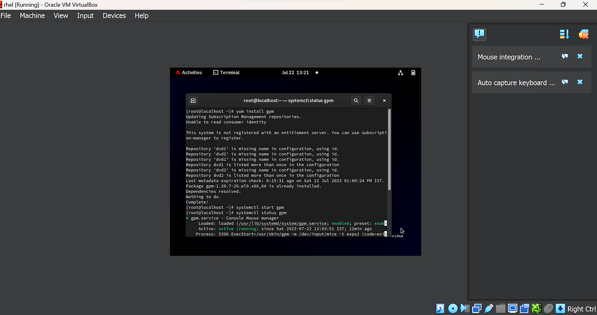
Task: Open the terminal search icon
Action: coord(356,100)
